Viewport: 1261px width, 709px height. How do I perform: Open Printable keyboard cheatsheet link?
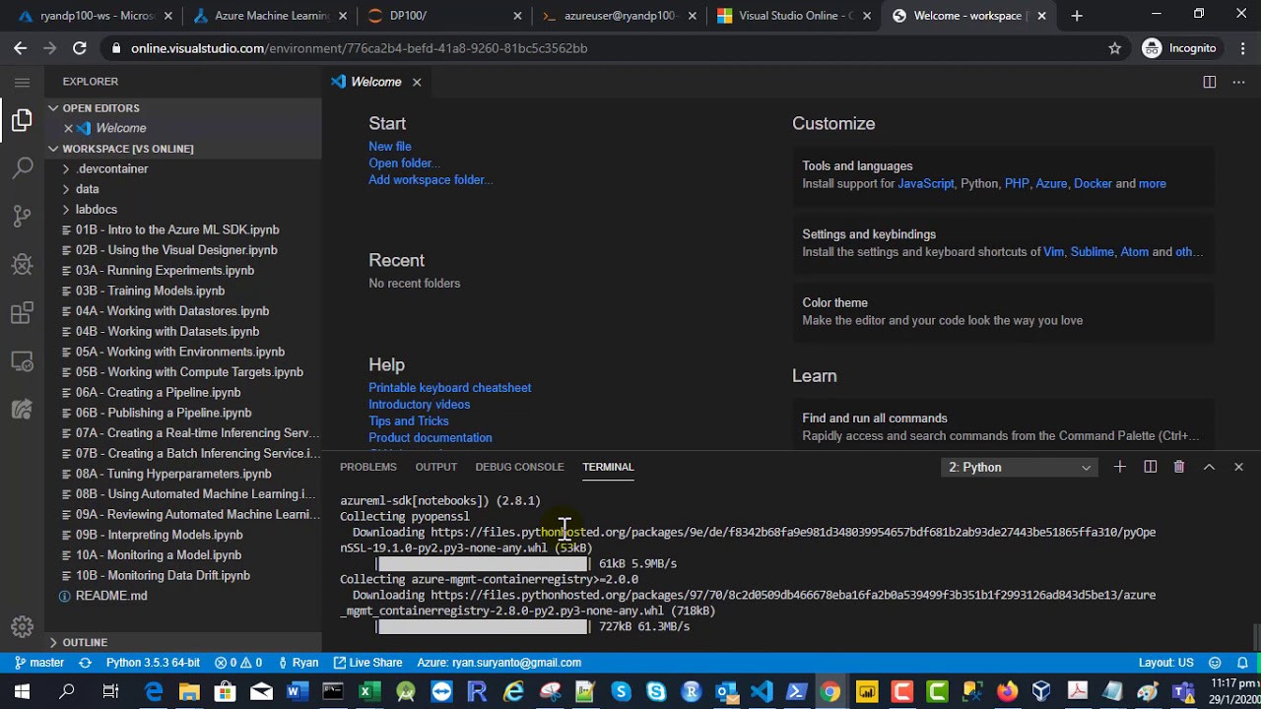click(x=449, y=388)
